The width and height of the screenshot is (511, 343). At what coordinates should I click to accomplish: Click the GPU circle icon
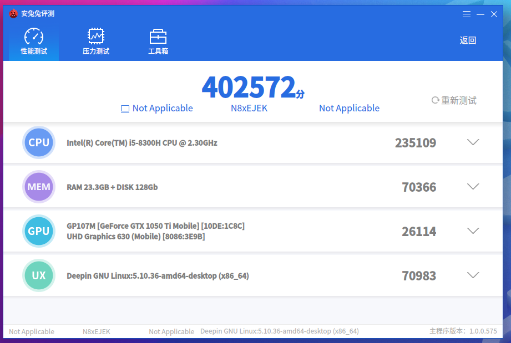coord(39,231)
